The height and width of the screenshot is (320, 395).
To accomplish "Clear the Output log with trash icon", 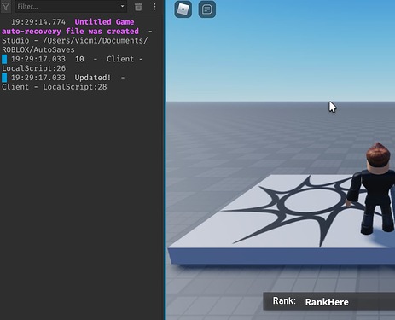I will (138, 7).
